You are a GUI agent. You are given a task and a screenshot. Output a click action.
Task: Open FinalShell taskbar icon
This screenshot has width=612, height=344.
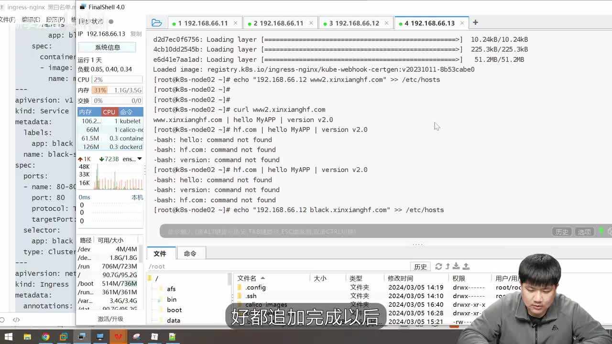pyautogui.click(x=82, y=337)
